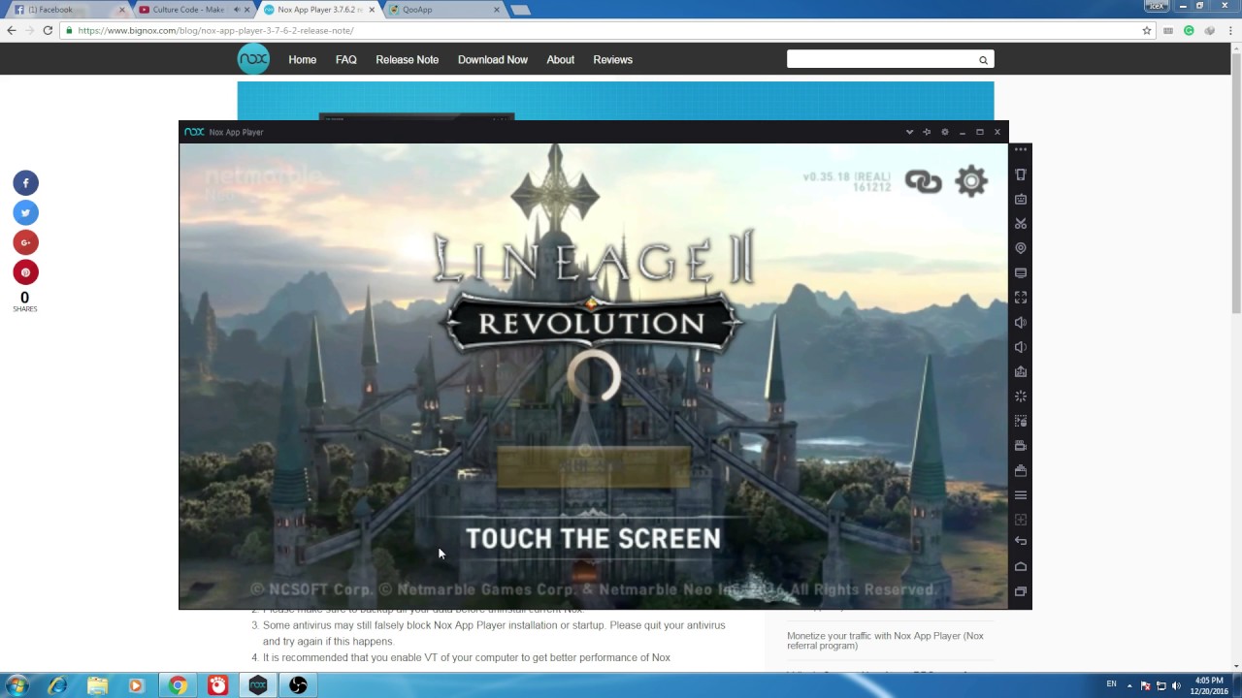Open Nox sidebar three-dots more options

pos(1021,149)
